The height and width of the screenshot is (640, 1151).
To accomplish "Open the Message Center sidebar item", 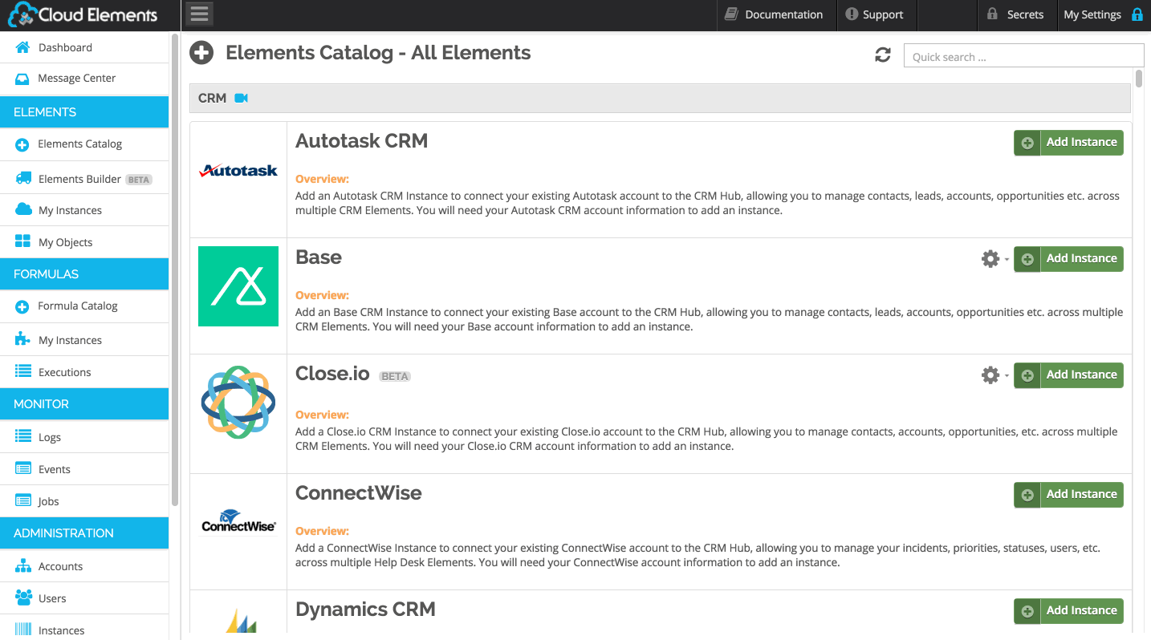I will 76,78.
